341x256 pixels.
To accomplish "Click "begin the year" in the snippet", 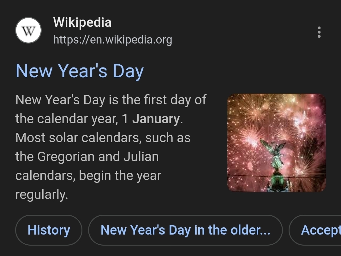I will [120, 176].
